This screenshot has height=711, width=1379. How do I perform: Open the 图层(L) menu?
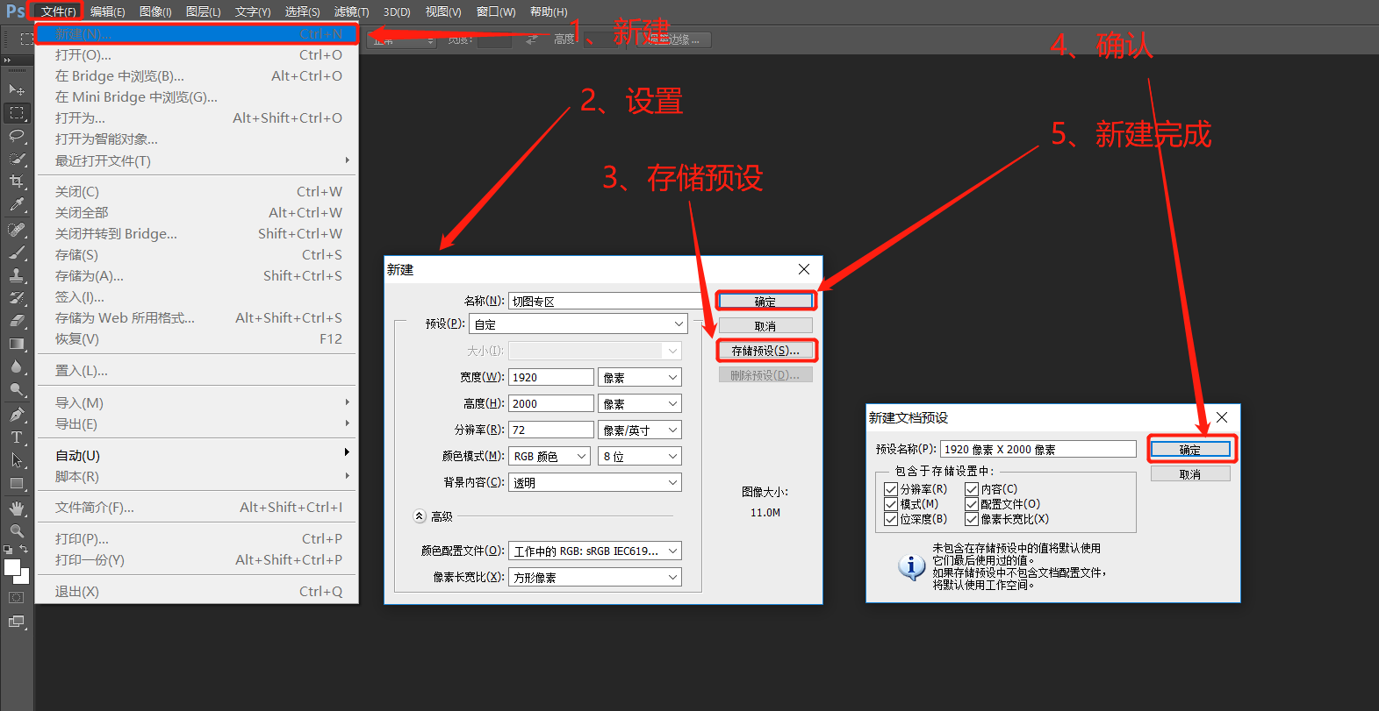pyautogui.click(x=204, y=11)
